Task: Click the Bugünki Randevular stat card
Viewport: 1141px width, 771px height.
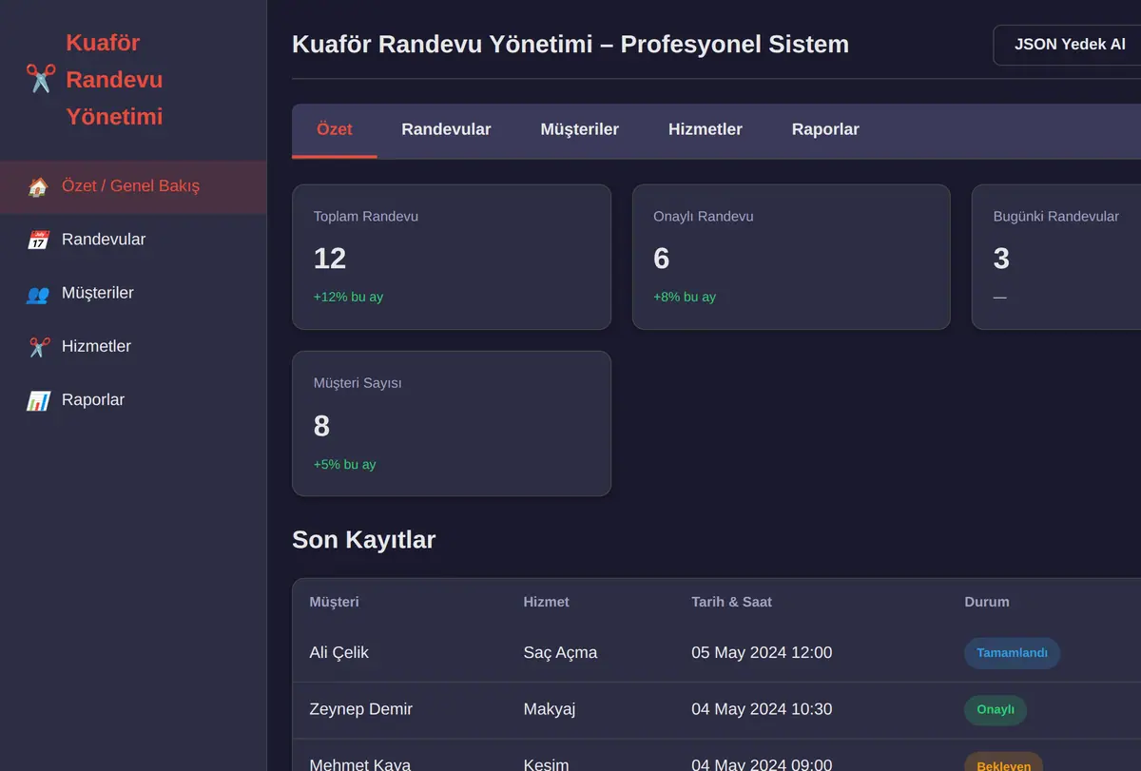Action: click(x=1056, y=257)
